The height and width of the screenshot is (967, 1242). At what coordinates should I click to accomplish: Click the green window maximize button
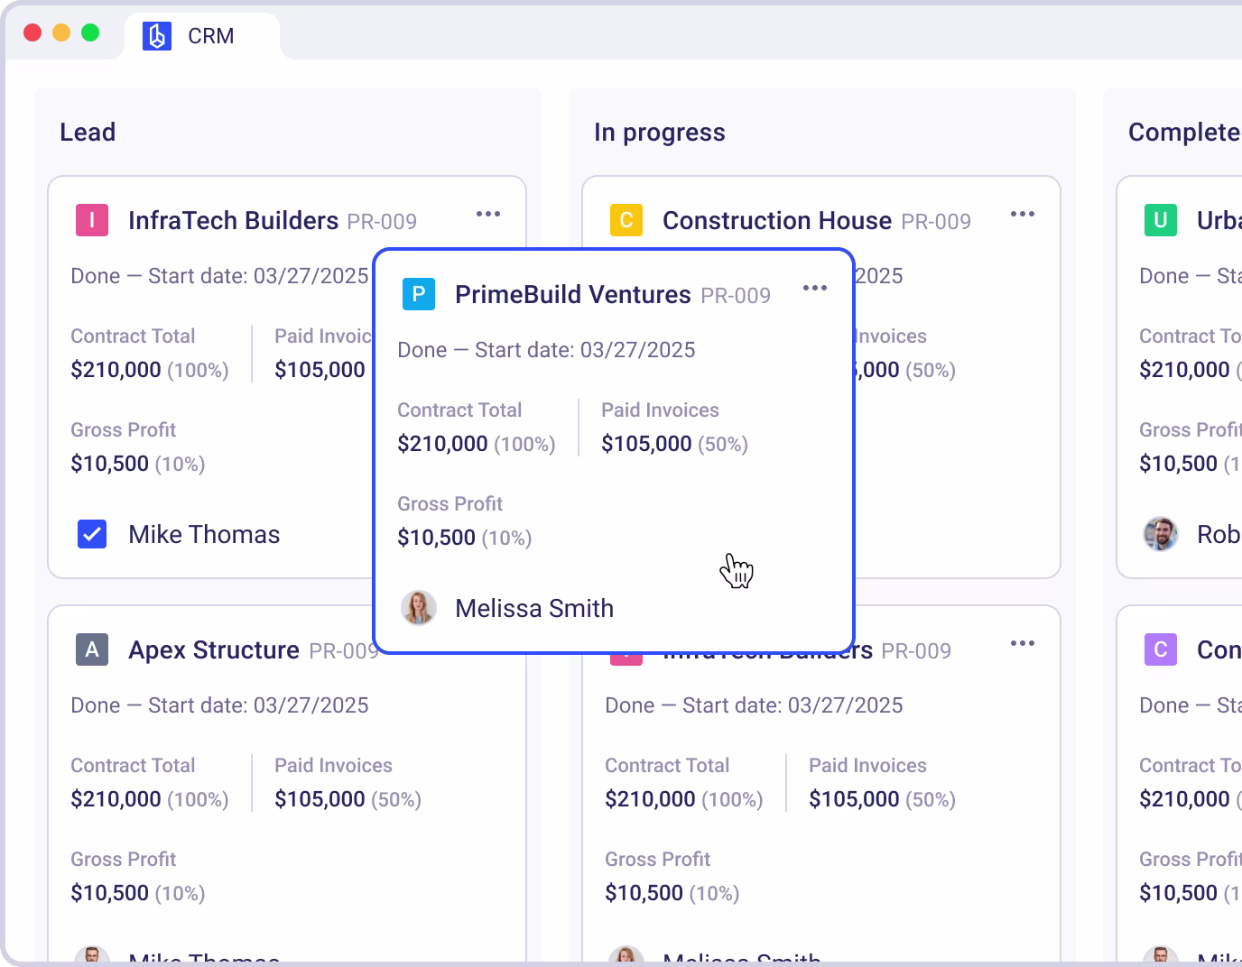point(90,32)
